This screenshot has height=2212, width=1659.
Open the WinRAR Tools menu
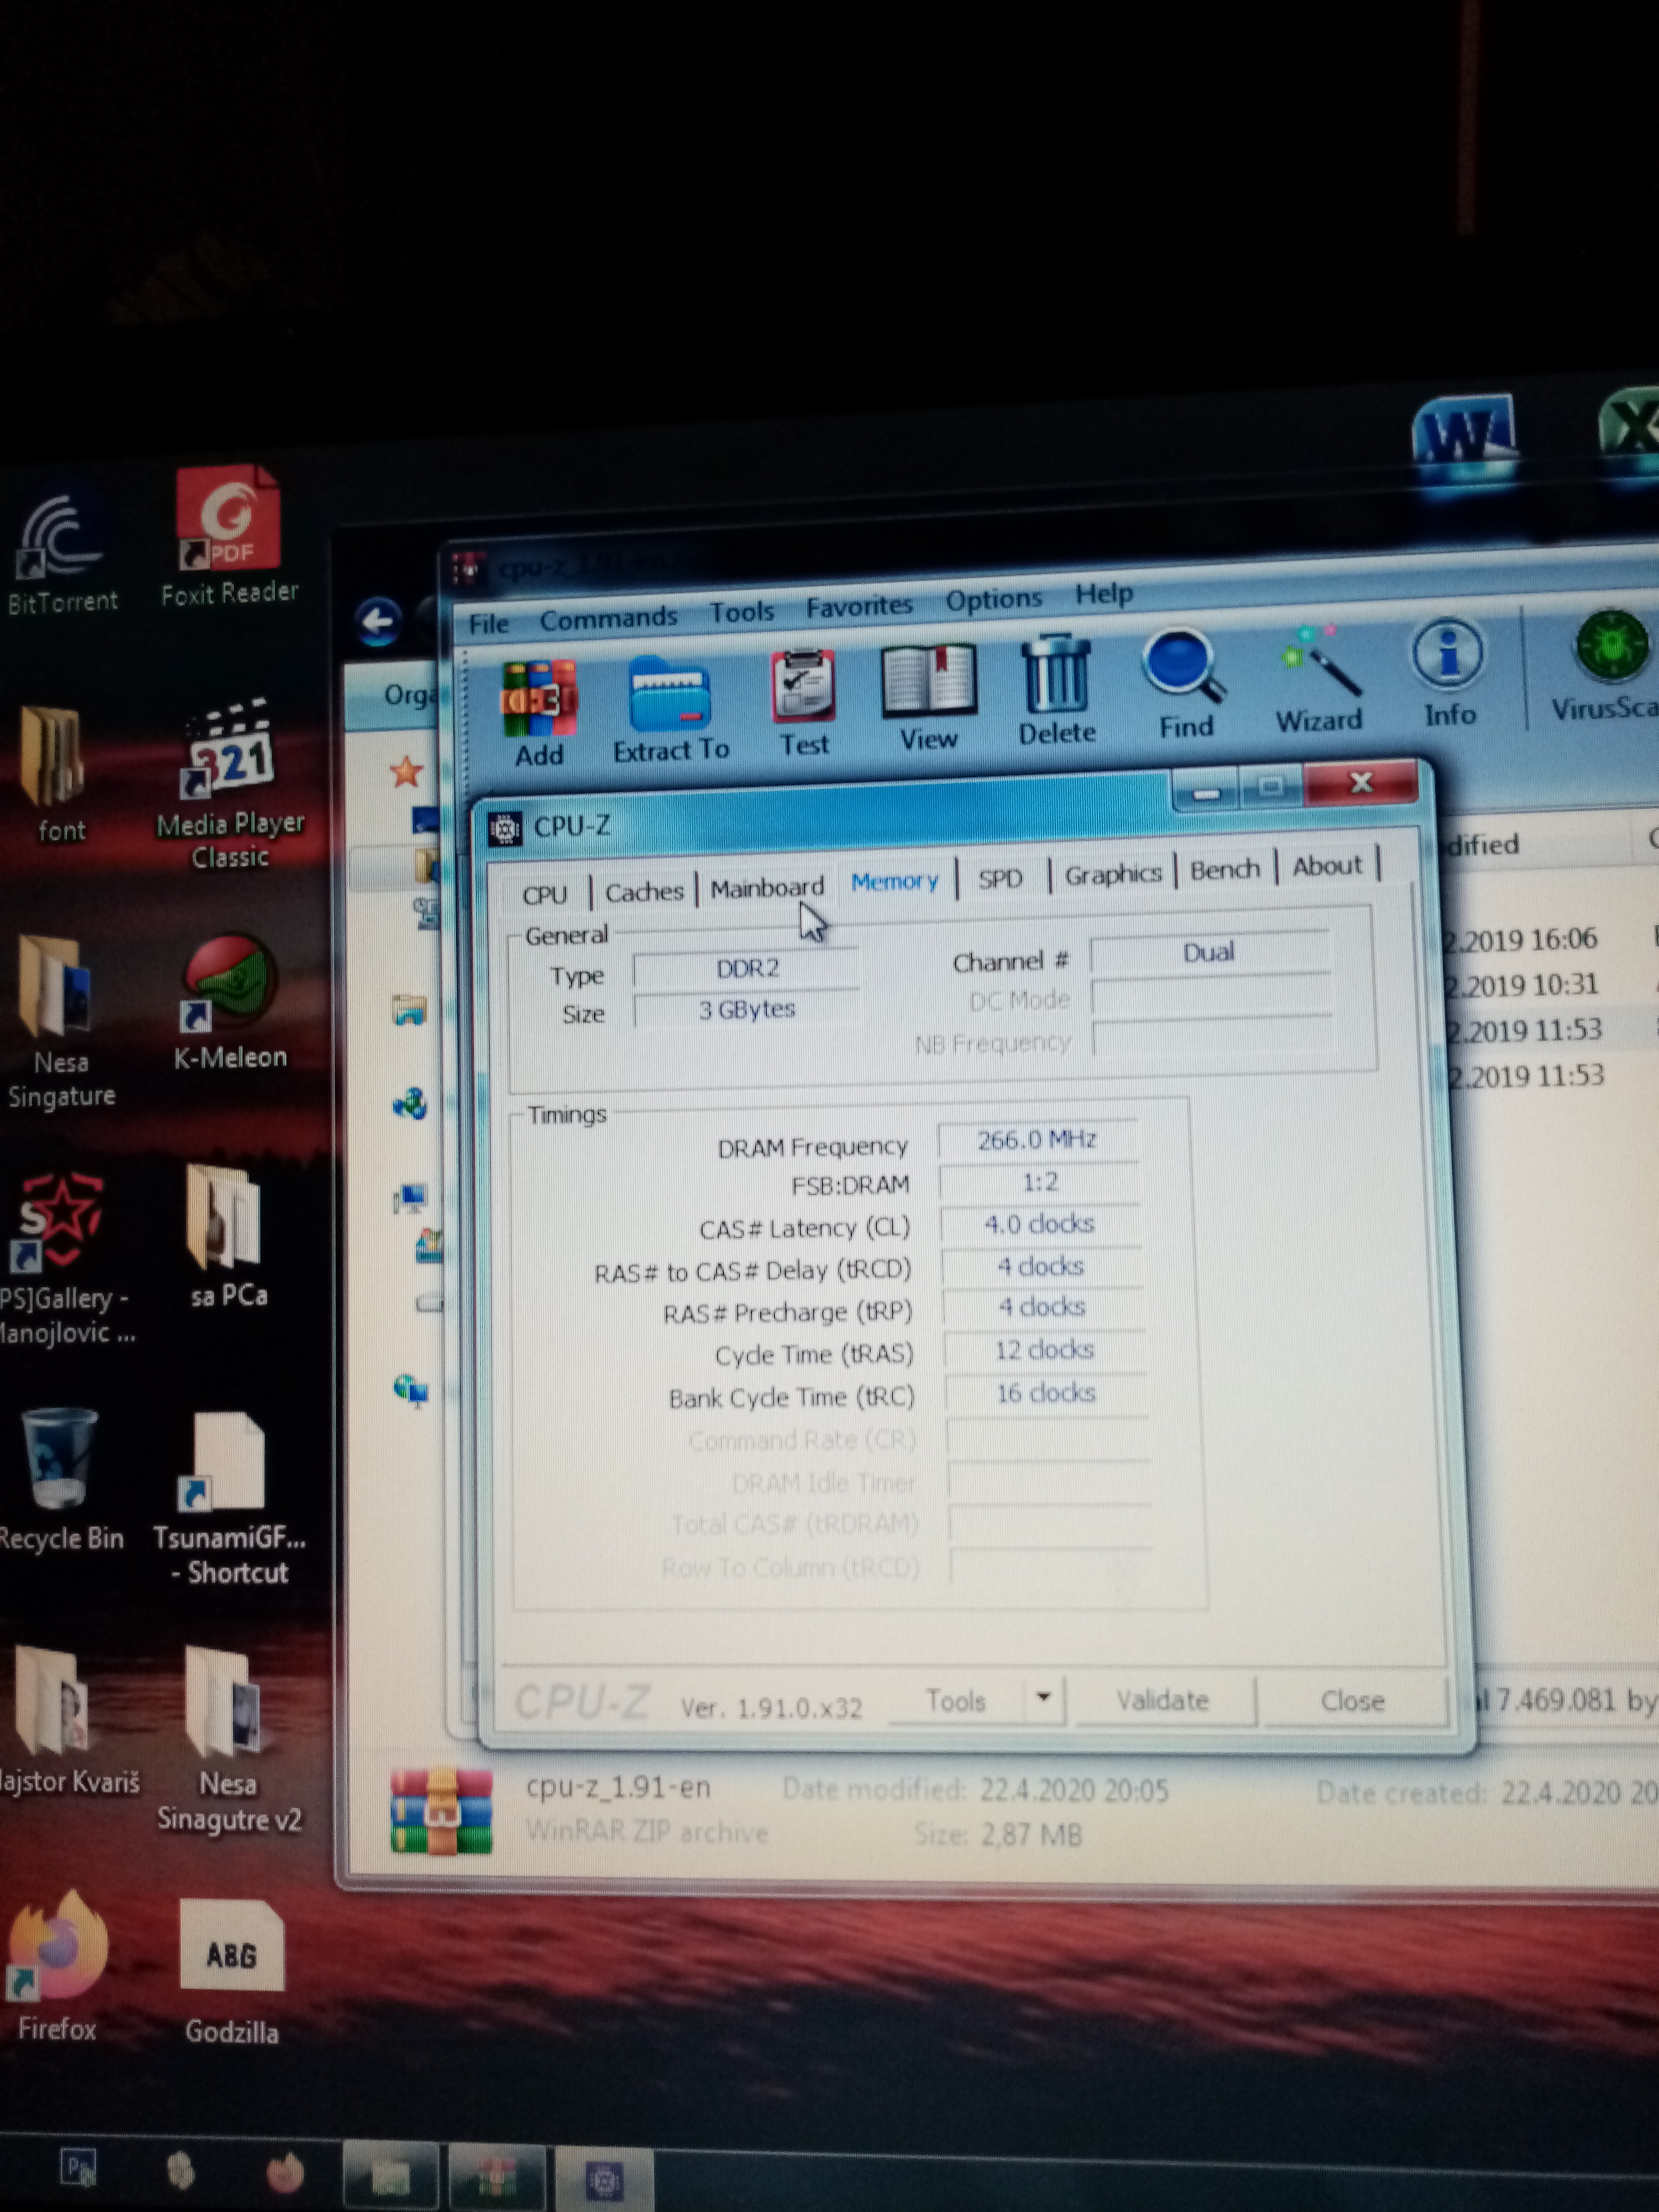coord(742,611)
